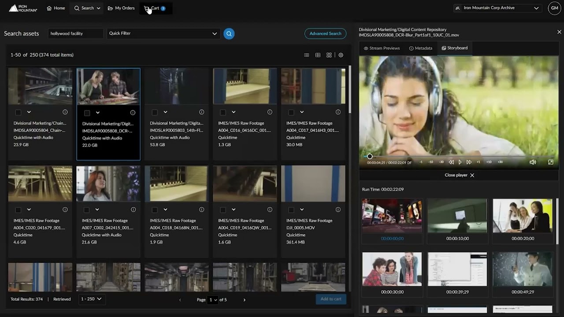This screenshot has height=317, width=564.
Task: Open My Orders page
Action: tap(121, 8)
